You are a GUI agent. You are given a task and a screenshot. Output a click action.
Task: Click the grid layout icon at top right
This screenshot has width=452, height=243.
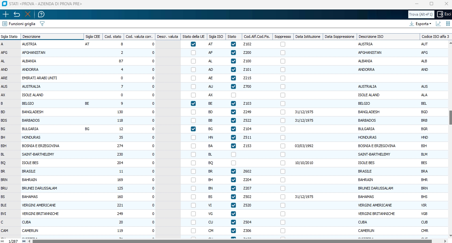click(448, 24)
